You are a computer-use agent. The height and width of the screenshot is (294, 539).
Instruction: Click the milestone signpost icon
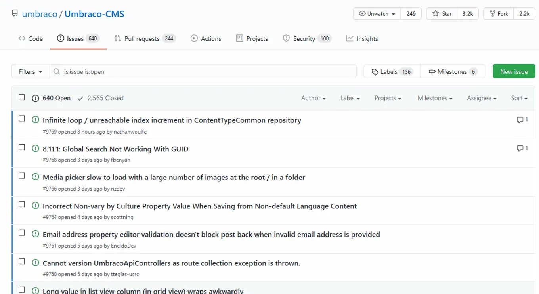[432, 72]
